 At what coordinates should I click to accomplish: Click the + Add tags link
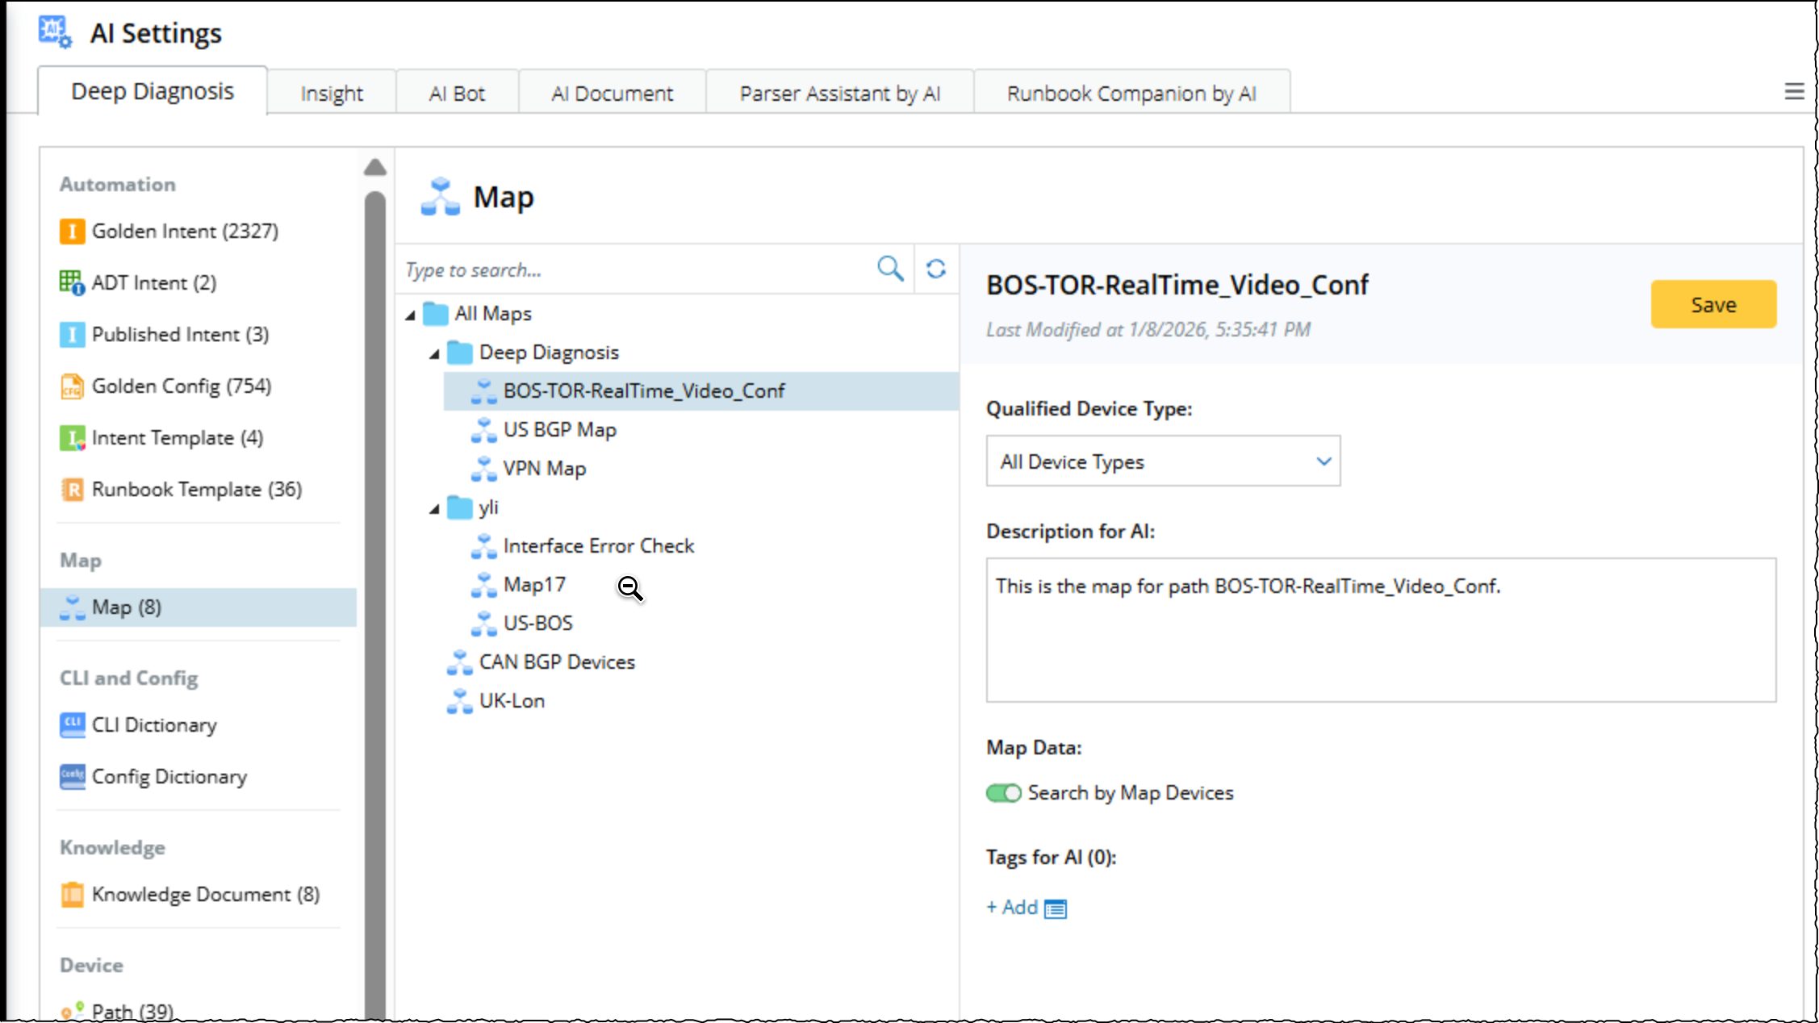tap(1012, 908)
